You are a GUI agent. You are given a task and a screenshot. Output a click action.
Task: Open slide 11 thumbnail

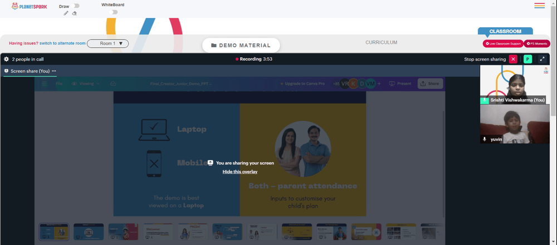click(401, 232)
